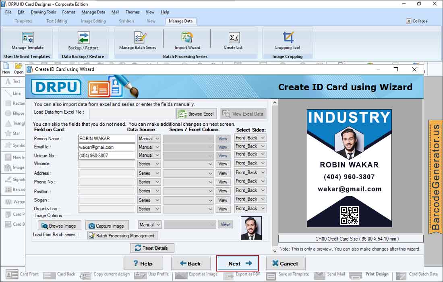The image size is (443, 282).
Task: Open Create List tool
Action: (x=233, y=41)
